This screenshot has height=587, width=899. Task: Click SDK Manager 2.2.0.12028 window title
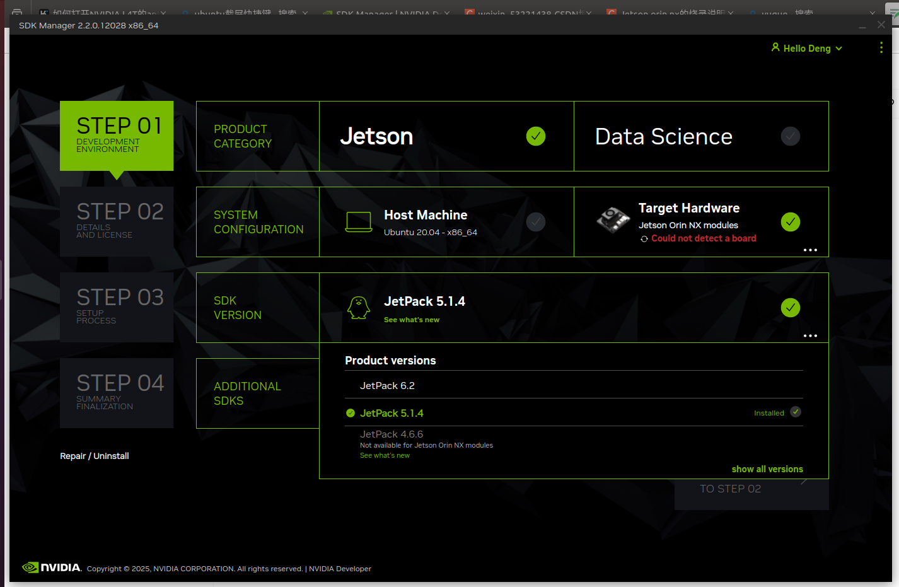tap(89, 25)
